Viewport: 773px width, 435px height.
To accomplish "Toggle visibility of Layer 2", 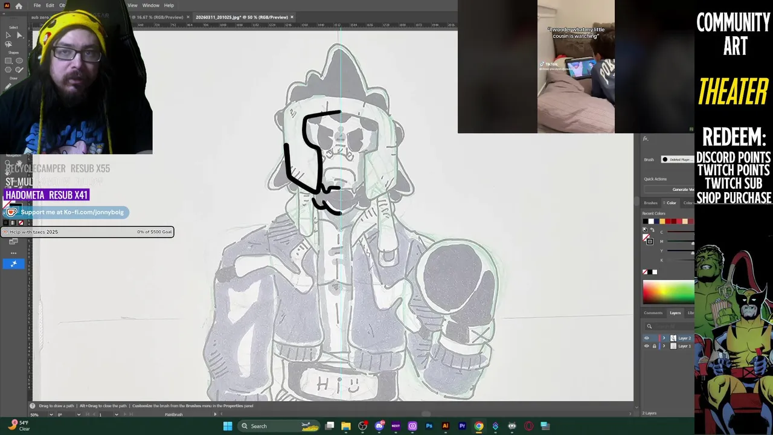I will [646, 338].
